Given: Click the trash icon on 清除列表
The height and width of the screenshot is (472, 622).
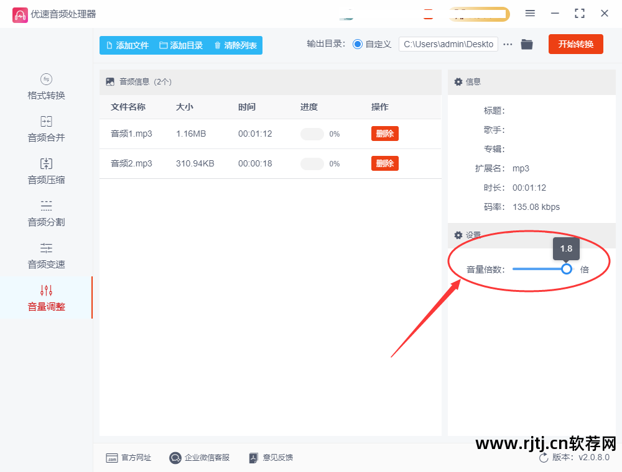Looking at the screenshot, I should pos(217,45).
